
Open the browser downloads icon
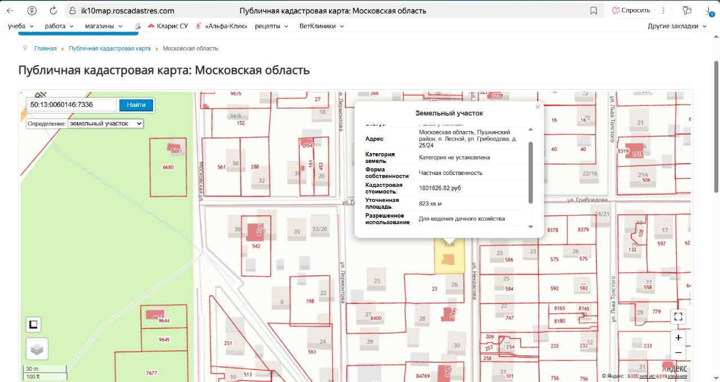point(708,11)
